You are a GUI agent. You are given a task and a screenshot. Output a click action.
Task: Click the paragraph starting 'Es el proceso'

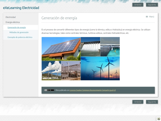(96, 31)
